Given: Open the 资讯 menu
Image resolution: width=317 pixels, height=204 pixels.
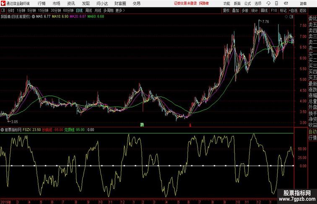Looking at the screenshot, I should pyautogui.click(x=71, y=3).
